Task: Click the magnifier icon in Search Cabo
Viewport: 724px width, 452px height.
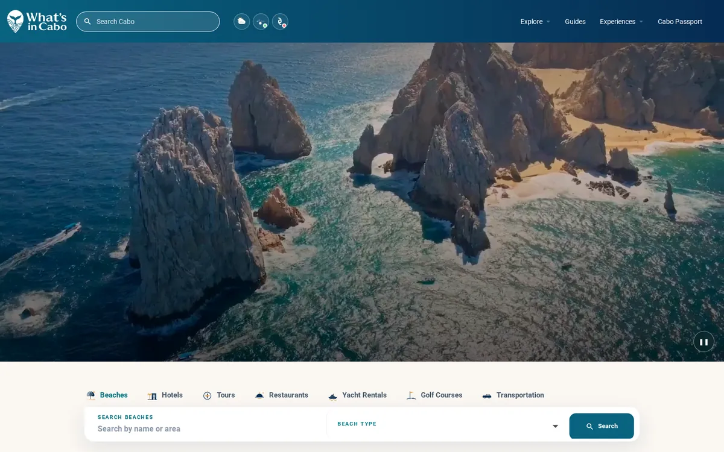Action: coord(87,22)
